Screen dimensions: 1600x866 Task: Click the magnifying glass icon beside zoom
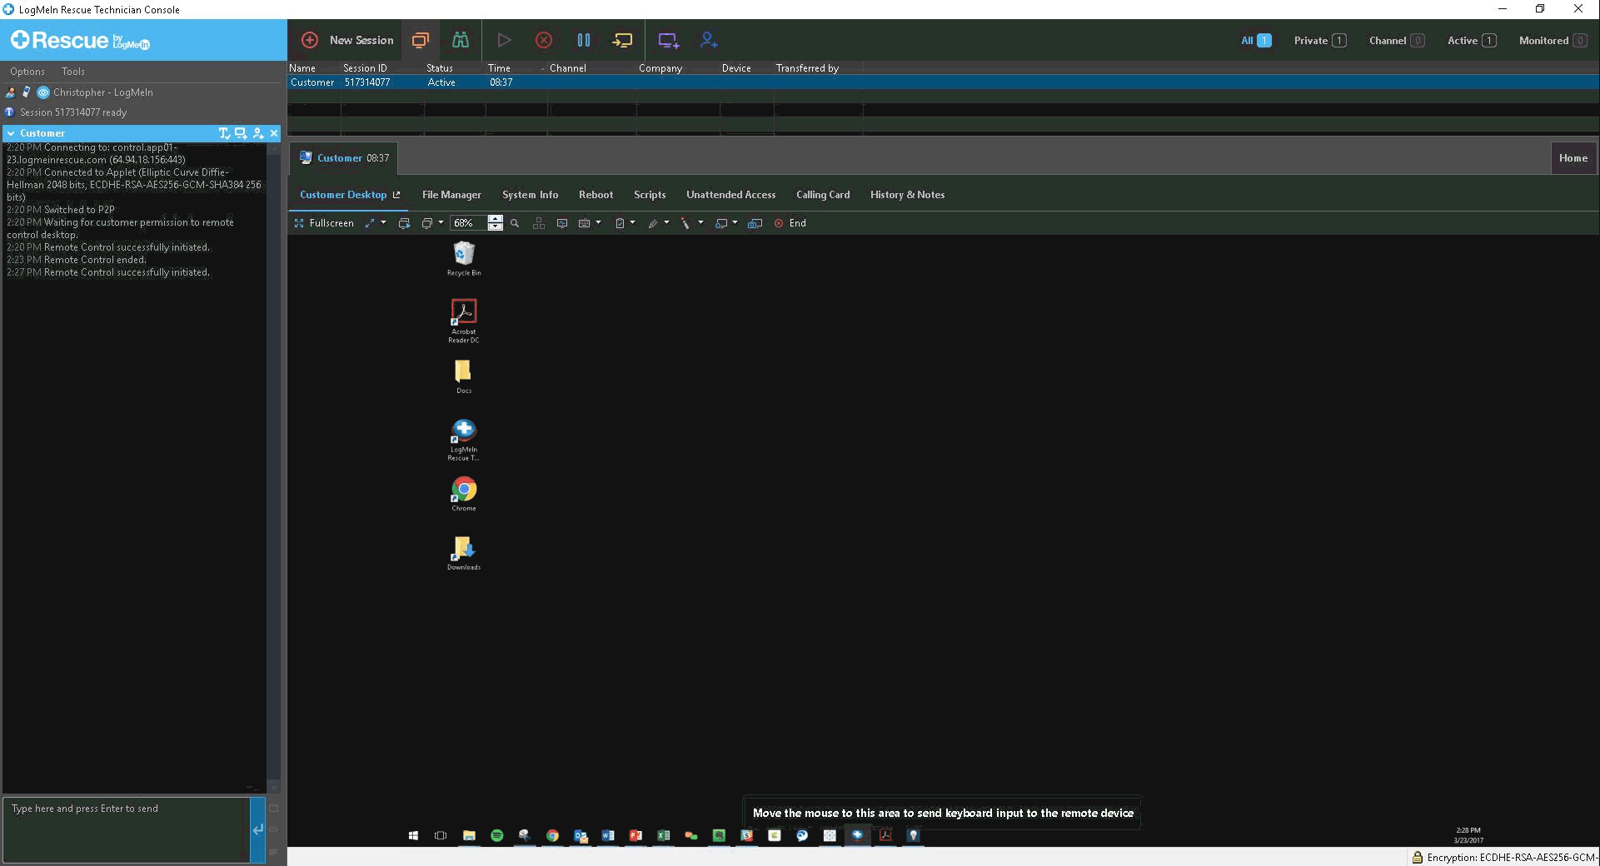pos(515,223)
